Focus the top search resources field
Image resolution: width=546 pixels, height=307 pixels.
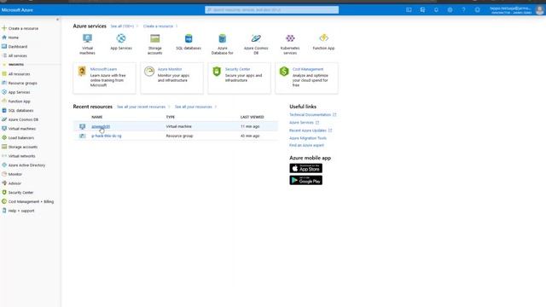[271, 9]
